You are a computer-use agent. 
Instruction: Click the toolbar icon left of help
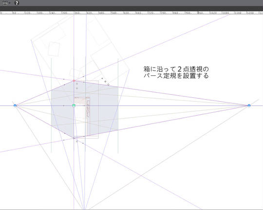pos(5,3)
